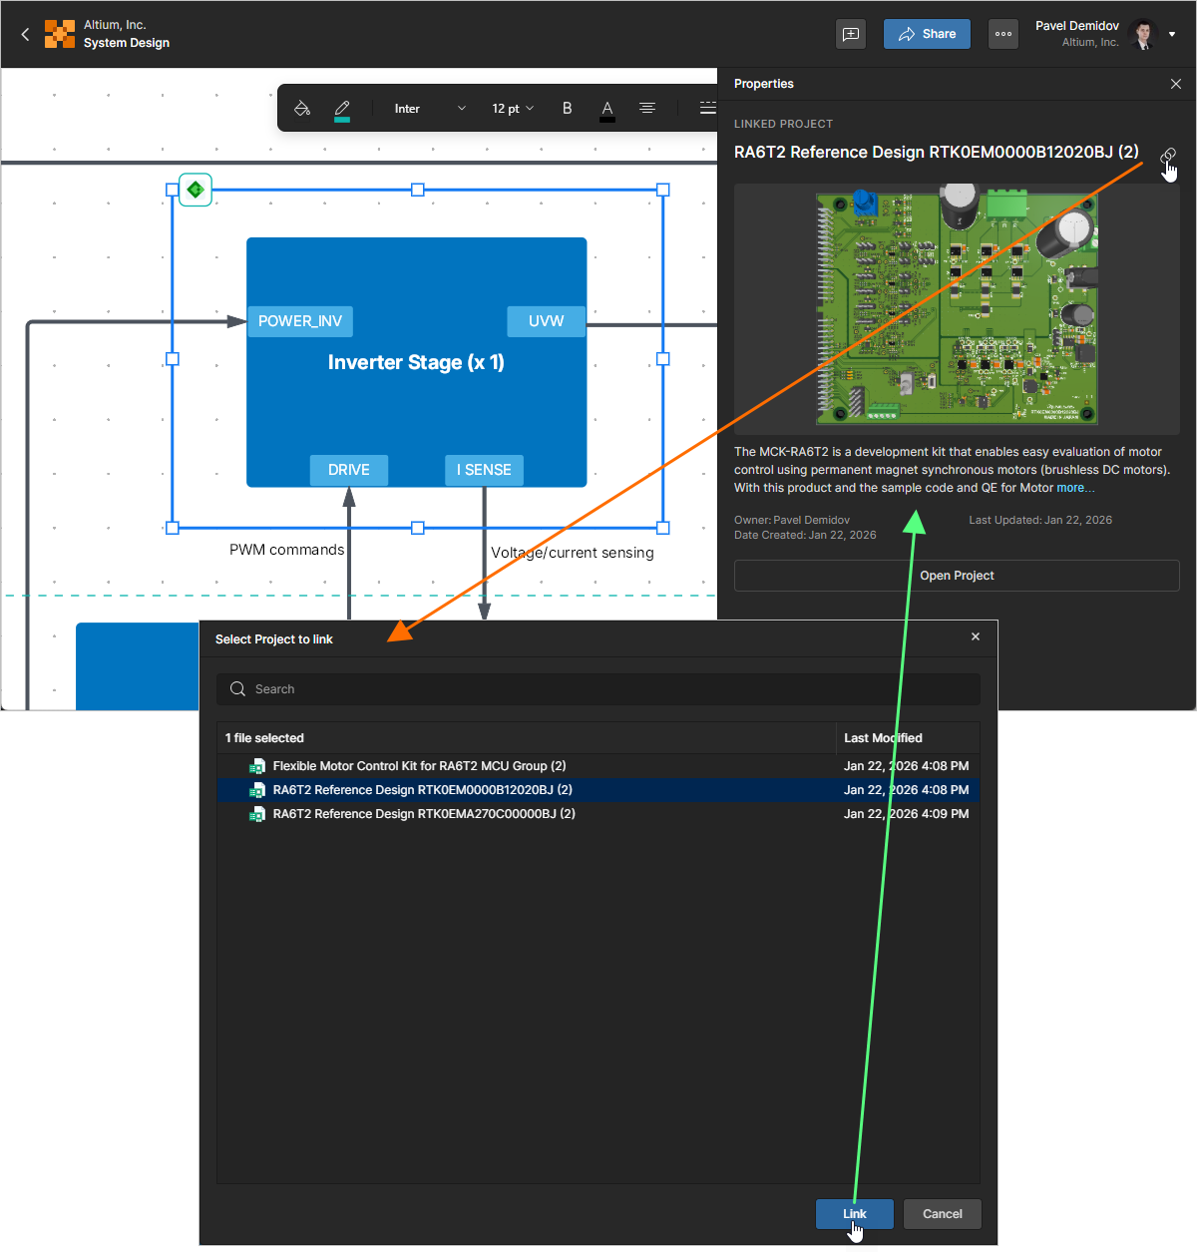Select the DRIVE port

point(349,470)
